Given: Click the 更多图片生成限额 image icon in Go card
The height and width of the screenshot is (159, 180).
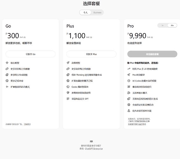Looking at the screenshot, I should click(x=7, y=75).
